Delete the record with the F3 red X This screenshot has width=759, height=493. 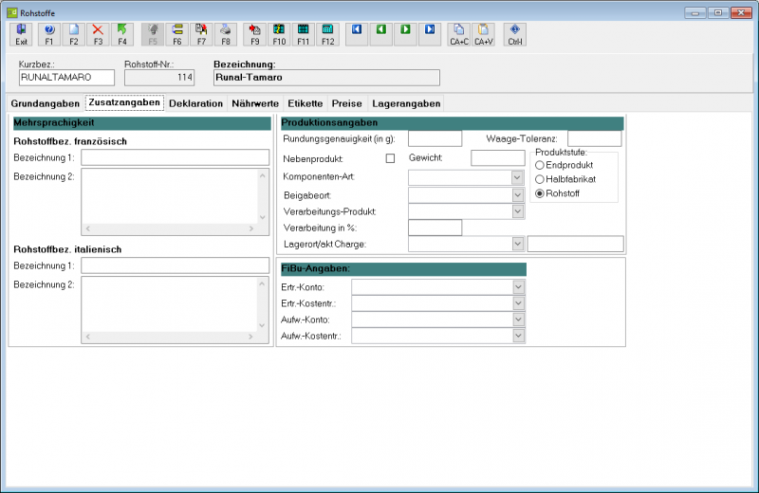(98, 35)
